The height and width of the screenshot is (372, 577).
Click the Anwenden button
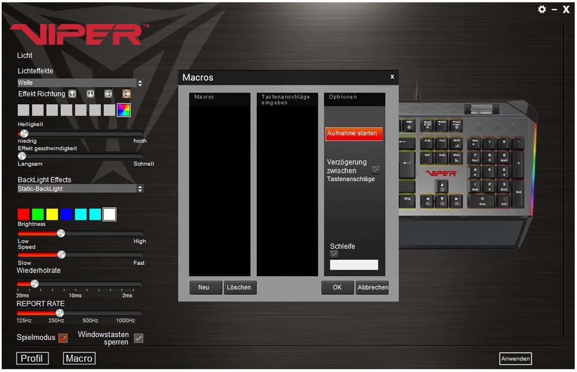coord(515,359)
